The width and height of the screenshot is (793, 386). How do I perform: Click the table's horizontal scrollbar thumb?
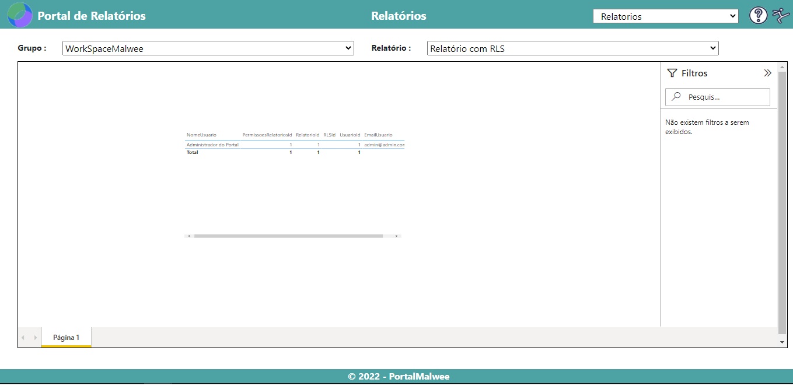tap(288, 236)
